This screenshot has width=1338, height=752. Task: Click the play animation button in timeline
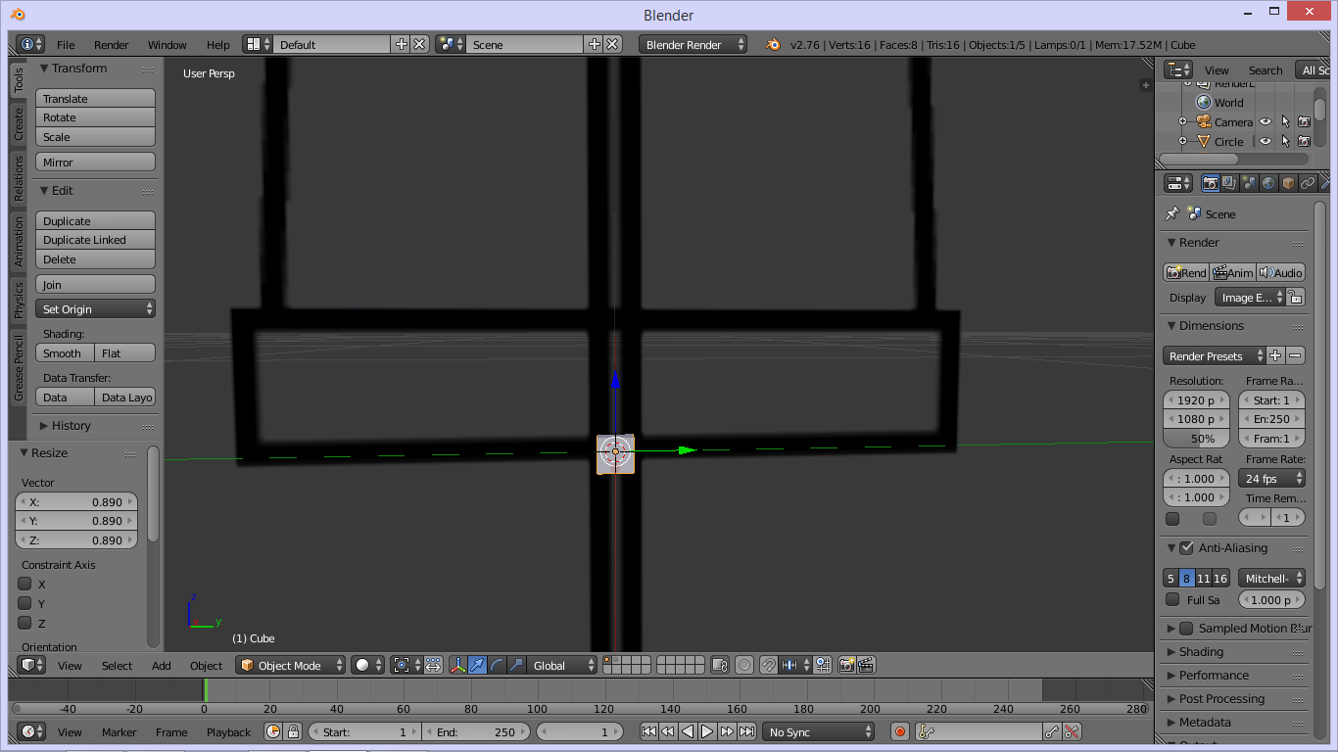point(707,731)
